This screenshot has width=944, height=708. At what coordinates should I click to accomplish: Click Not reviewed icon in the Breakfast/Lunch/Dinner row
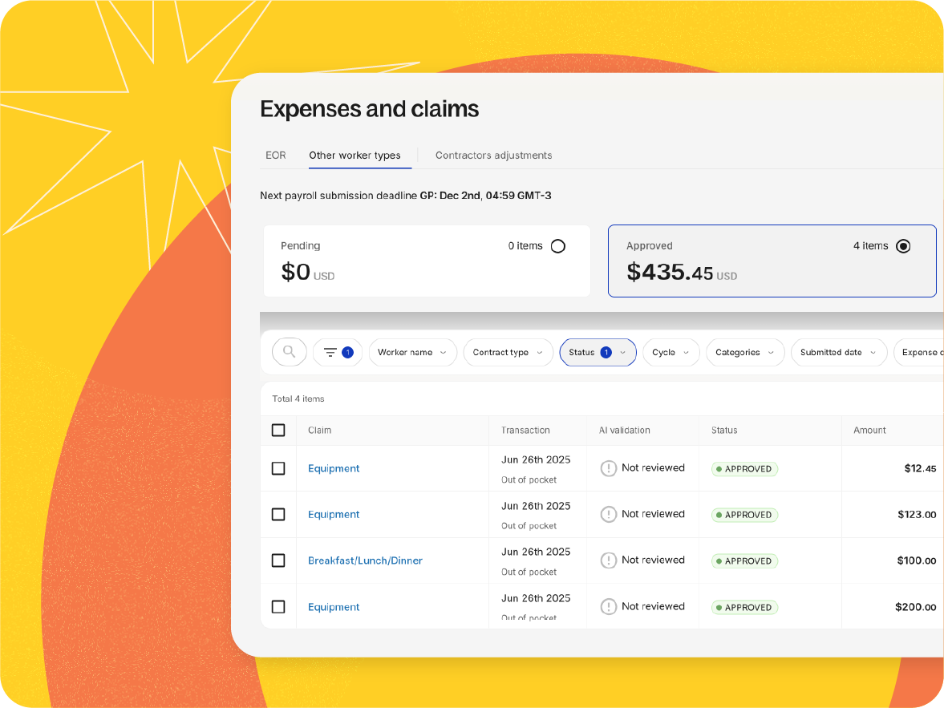[609, 560]
